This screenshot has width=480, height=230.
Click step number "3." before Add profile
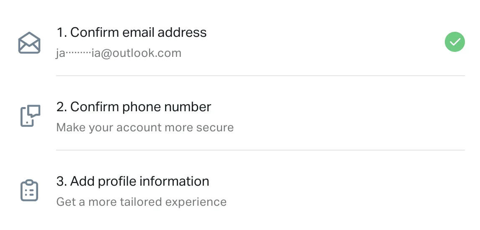(62, 181)
